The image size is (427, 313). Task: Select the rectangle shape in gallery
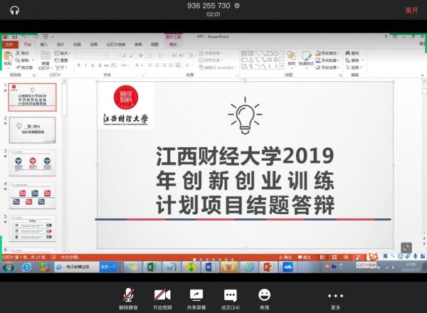tap(269, 53)
